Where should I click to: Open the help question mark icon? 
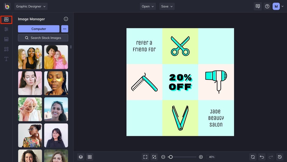[267, 6]
